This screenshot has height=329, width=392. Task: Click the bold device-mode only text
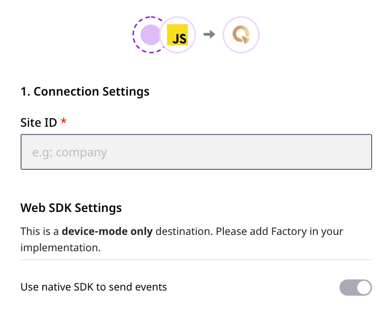click(107, 231)
